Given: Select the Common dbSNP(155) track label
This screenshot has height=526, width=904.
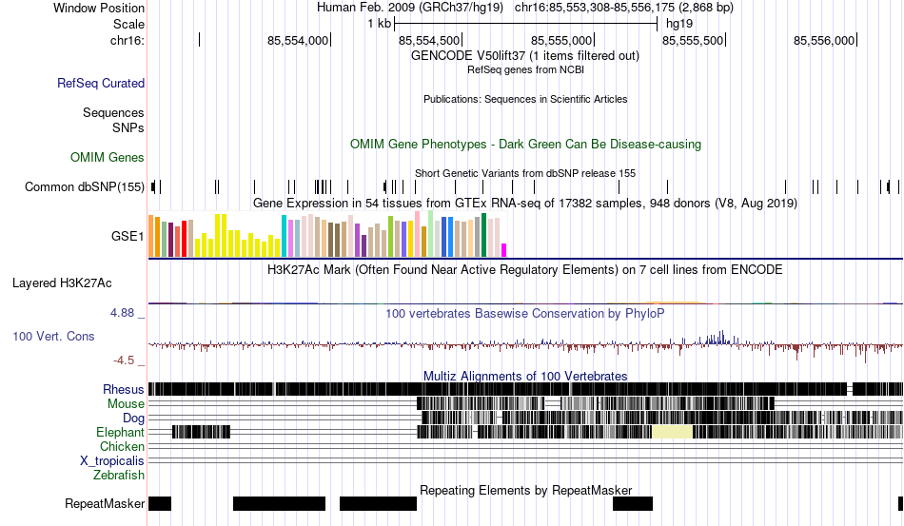Looking at the screenshot, I should pos(84,186).
